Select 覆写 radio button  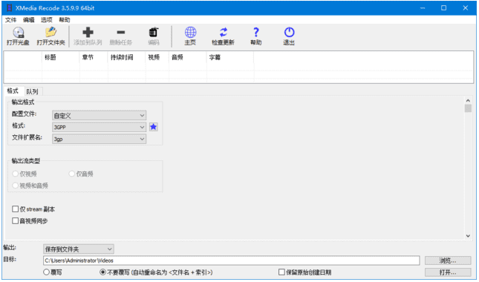tap(47, 272)
